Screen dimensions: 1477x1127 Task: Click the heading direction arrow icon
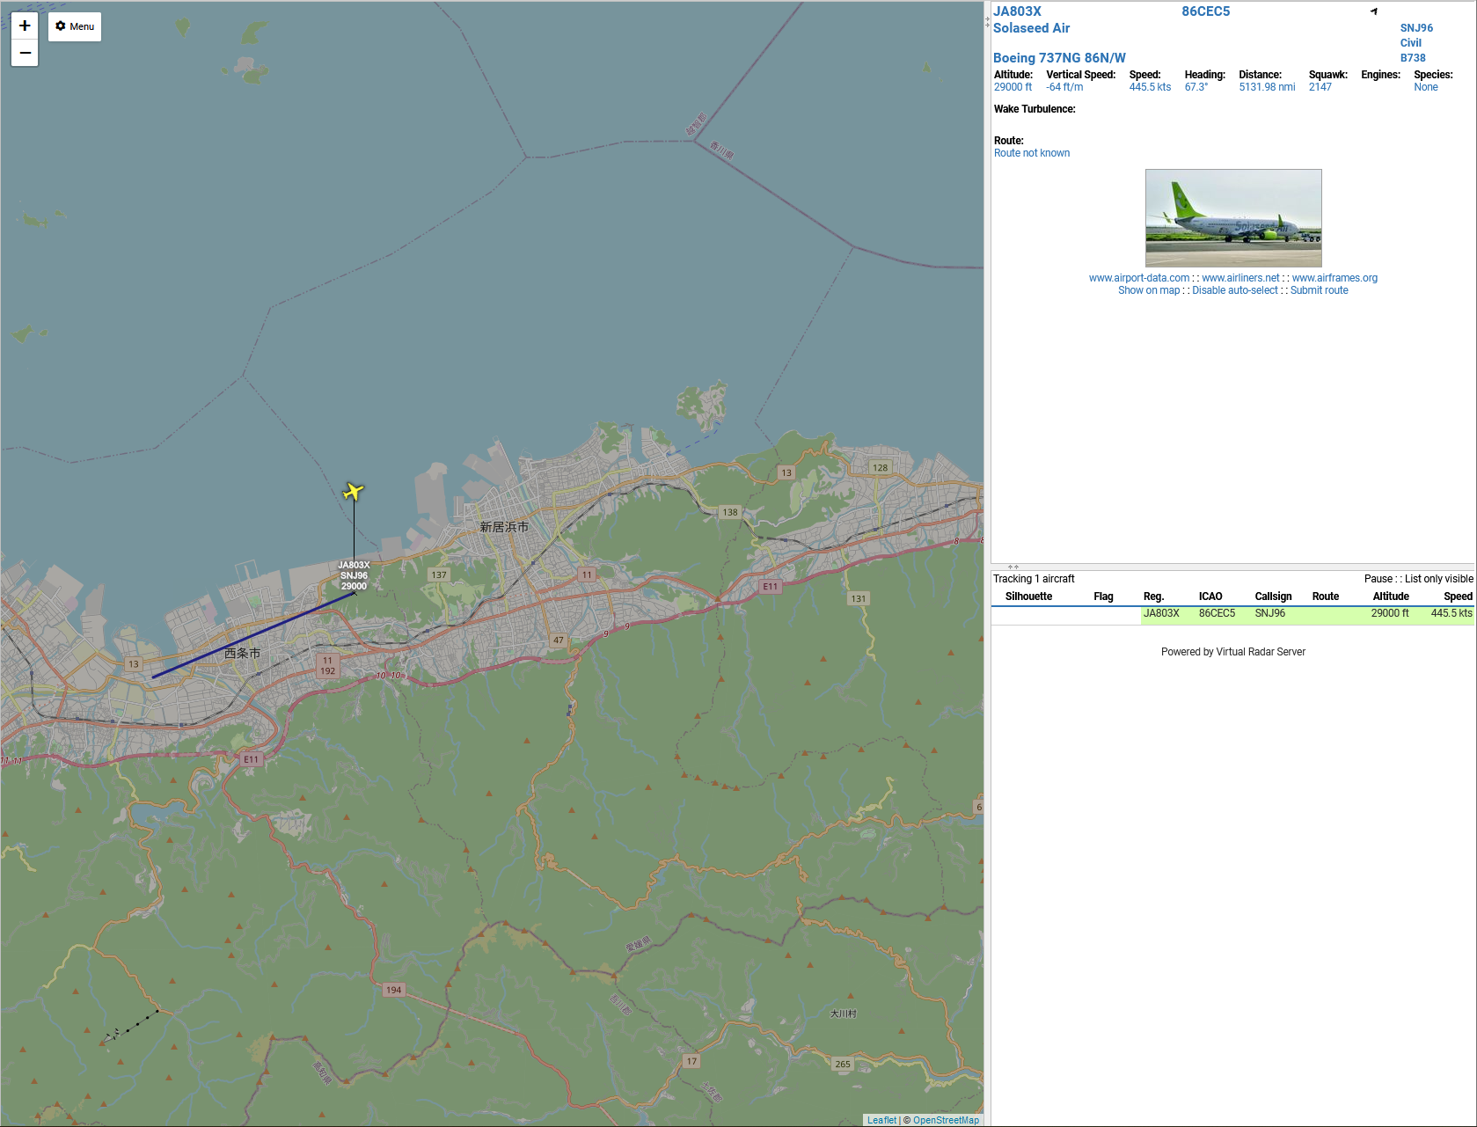pyautogui.click(x=1374, y=11)
